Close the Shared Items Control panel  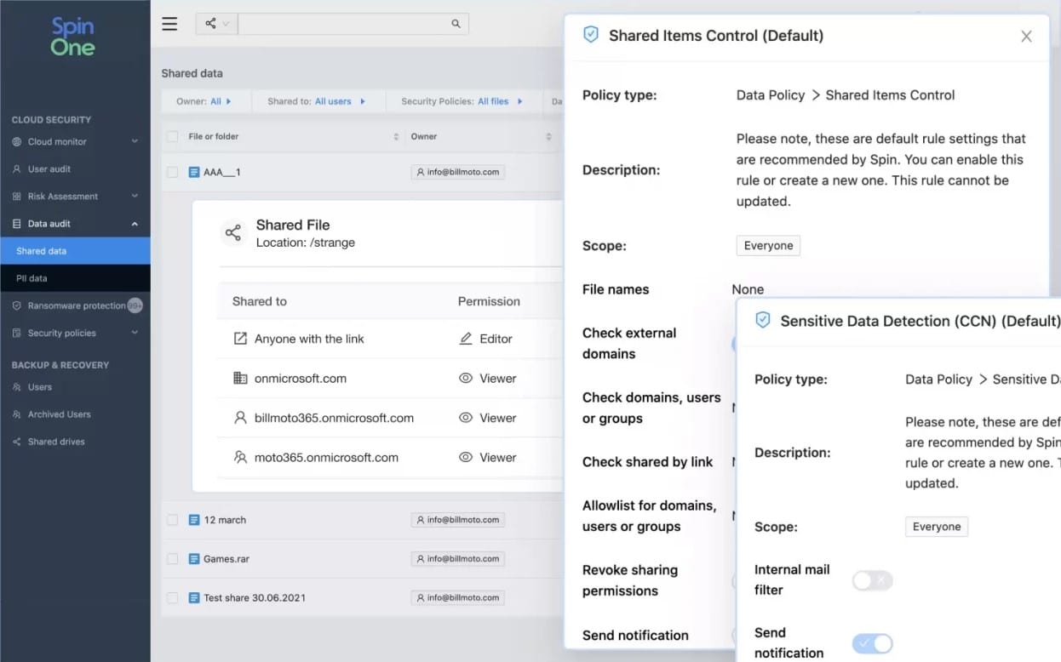coord(1026,37)
